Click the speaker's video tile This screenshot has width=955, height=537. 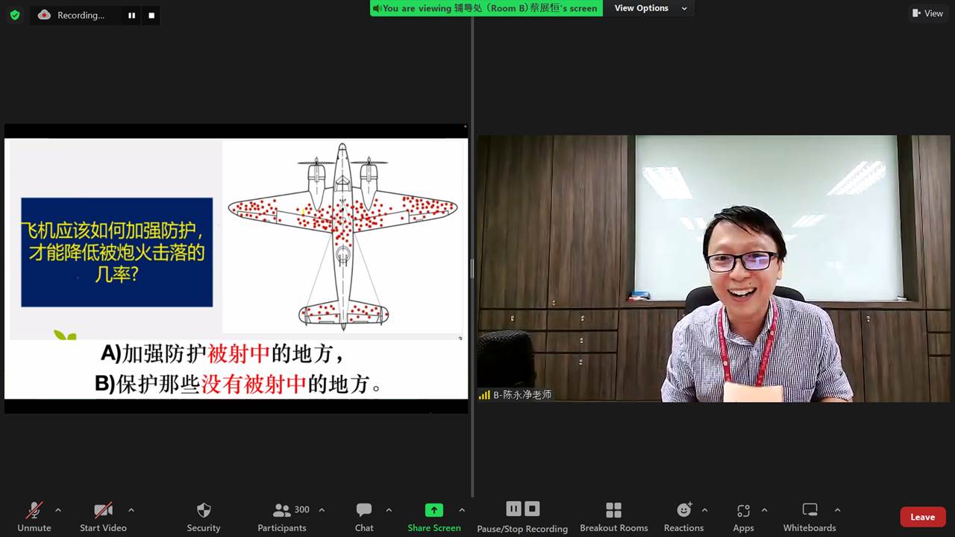716,268
